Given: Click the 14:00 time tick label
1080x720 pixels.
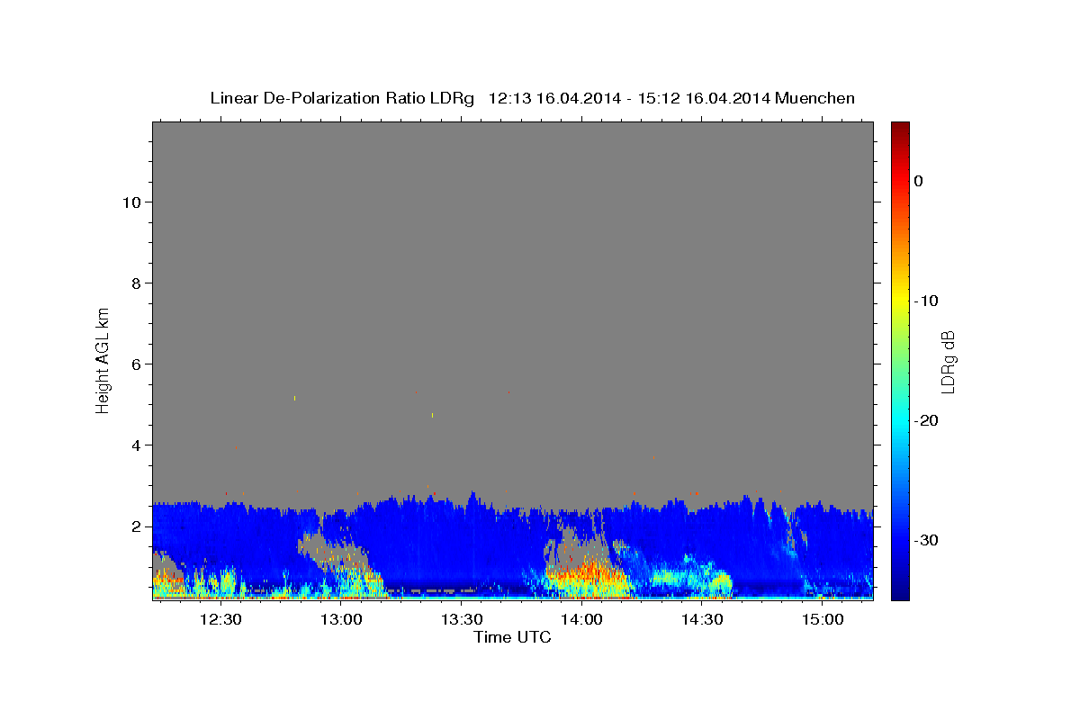Looking at the screenshot, I should [x=581, y=619].
